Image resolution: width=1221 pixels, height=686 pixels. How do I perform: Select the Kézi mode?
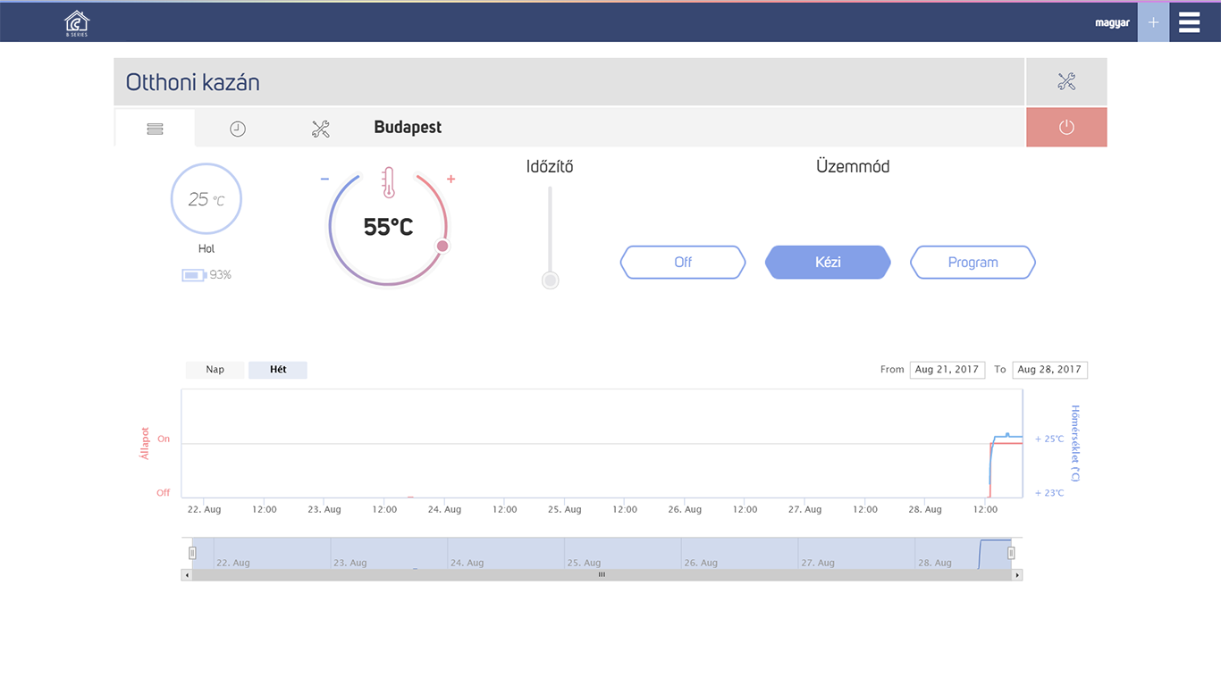tap(828, 263)
